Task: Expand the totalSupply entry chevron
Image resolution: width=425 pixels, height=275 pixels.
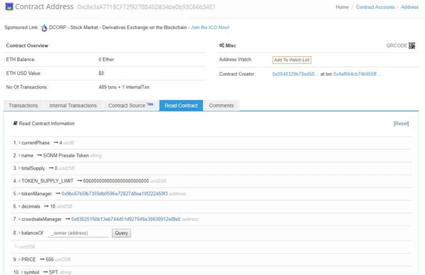Action: tap(20, 168)
